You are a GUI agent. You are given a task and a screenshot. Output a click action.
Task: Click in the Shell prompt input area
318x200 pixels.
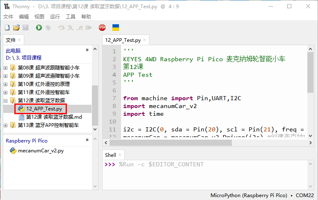(x=205, y=175)
